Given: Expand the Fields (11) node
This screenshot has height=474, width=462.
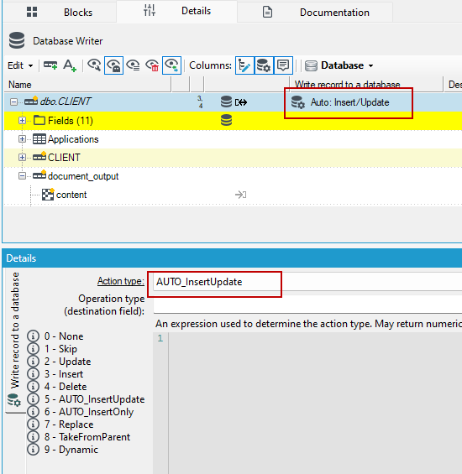Looking at the screenshot, I should tap(22, 120).
